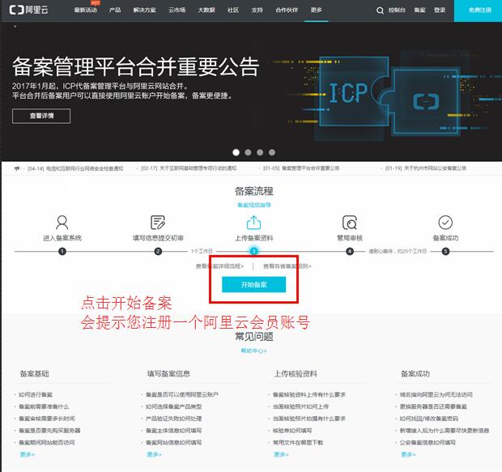Click the 免费注册 button

(x=478, y=11)
